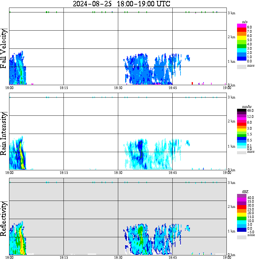Click '4.0' value in the m/s legend

coord(249,44)
